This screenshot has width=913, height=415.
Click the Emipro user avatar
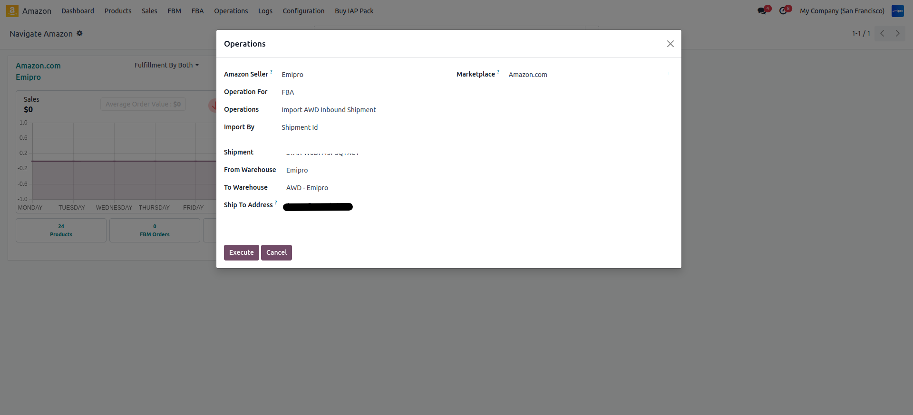point(897,11)
